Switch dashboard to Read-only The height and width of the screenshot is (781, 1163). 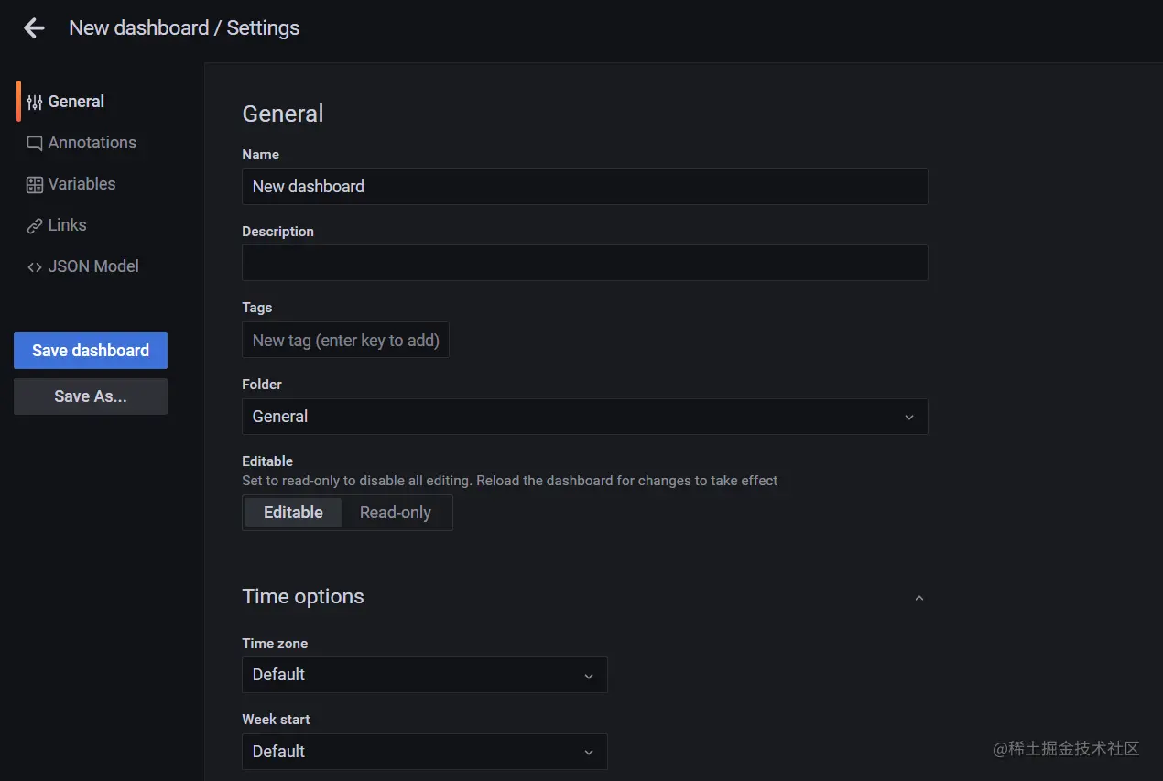tap(395, 513)
